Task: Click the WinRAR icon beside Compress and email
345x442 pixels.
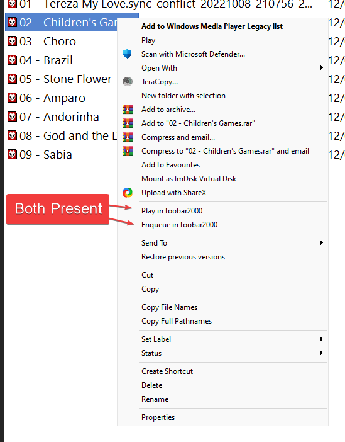Action: point(127,137)
